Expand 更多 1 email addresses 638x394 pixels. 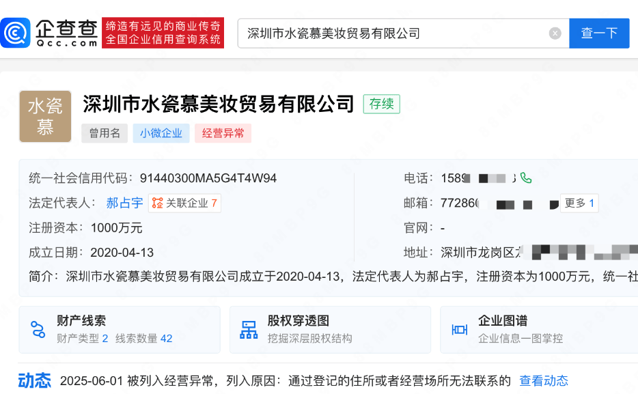[579, 203]
